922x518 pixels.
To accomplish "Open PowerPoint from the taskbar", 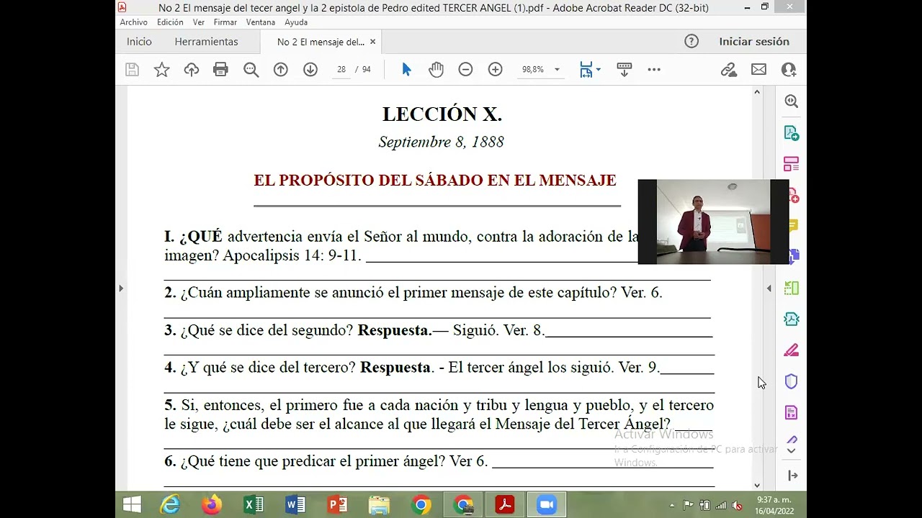I will (337, 505).
